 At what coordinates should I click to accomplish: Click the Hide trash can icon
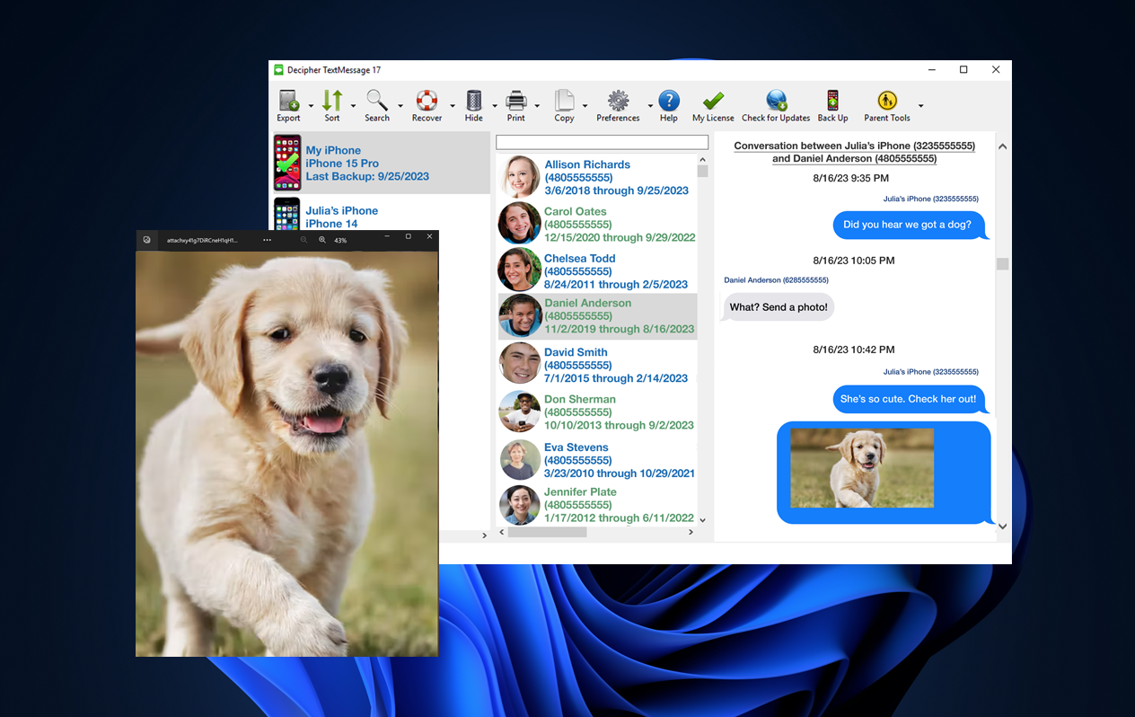pyautogui.click(x=474, y=100)
